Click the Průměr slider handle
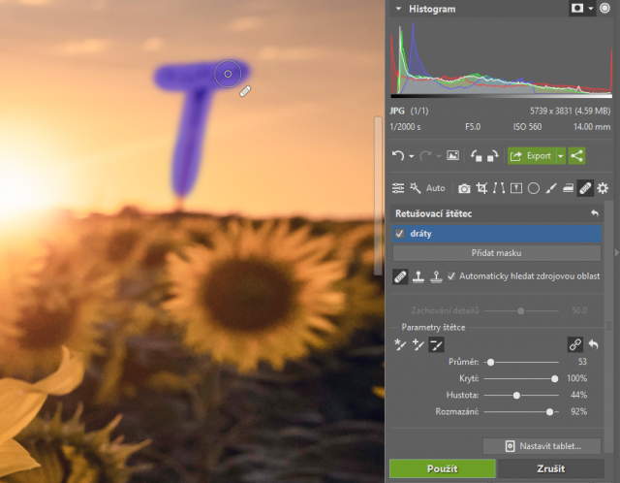The image size is (620, 483). click(x=490, y=363)
